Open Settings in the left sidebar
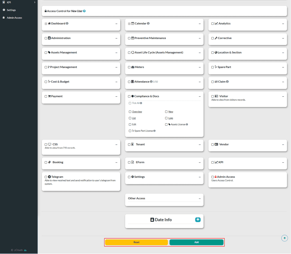 11,10
